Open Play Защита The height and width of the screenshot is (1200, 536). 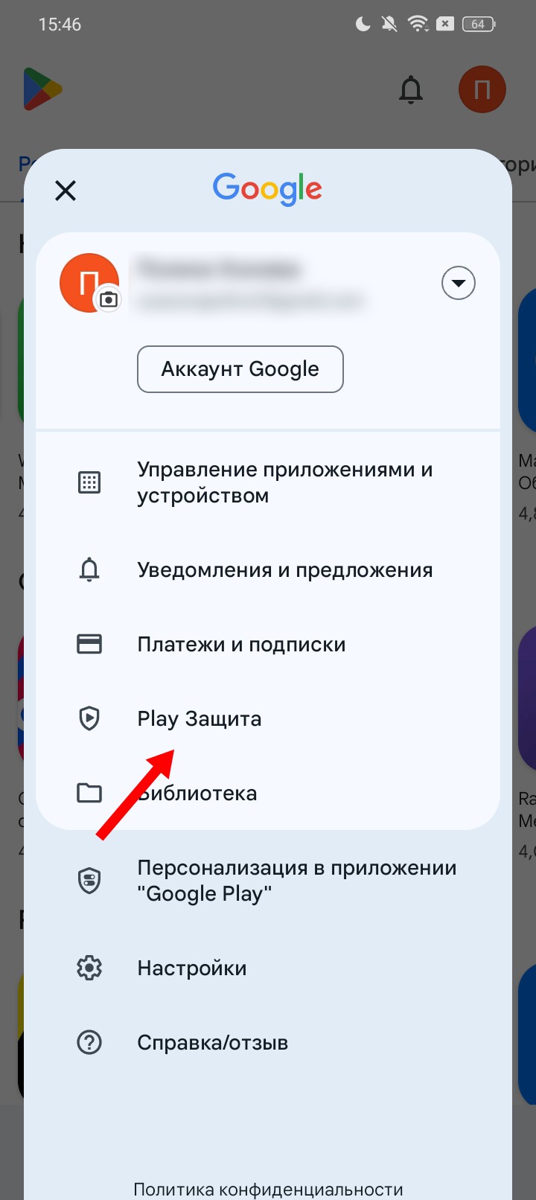point(268,718)
